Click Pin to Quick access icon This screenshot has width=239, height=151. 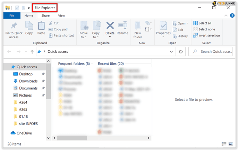point(14,26)
